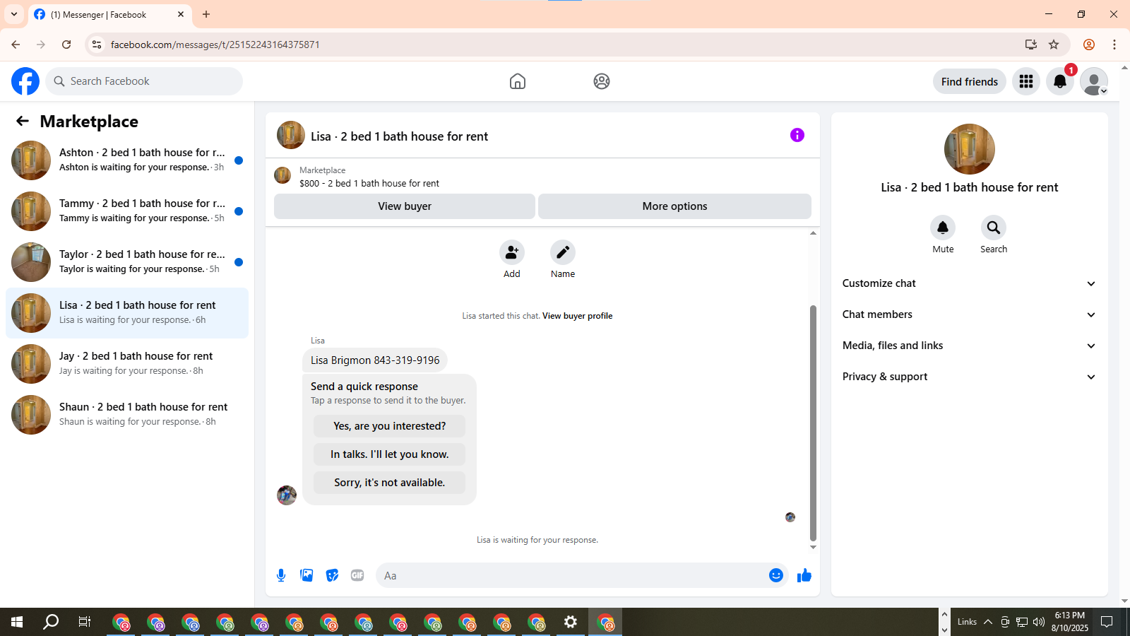Send a thumbs-up like
Image resolution: width=1130 pixels, height=636 pixels.
tap(804, 575)
